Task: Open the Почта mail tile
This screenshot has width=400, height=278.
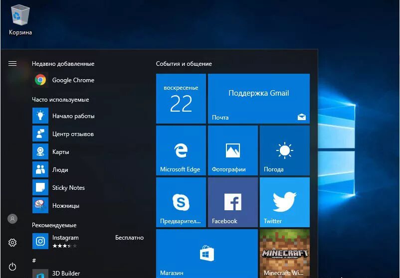Action: click(259, 99)
